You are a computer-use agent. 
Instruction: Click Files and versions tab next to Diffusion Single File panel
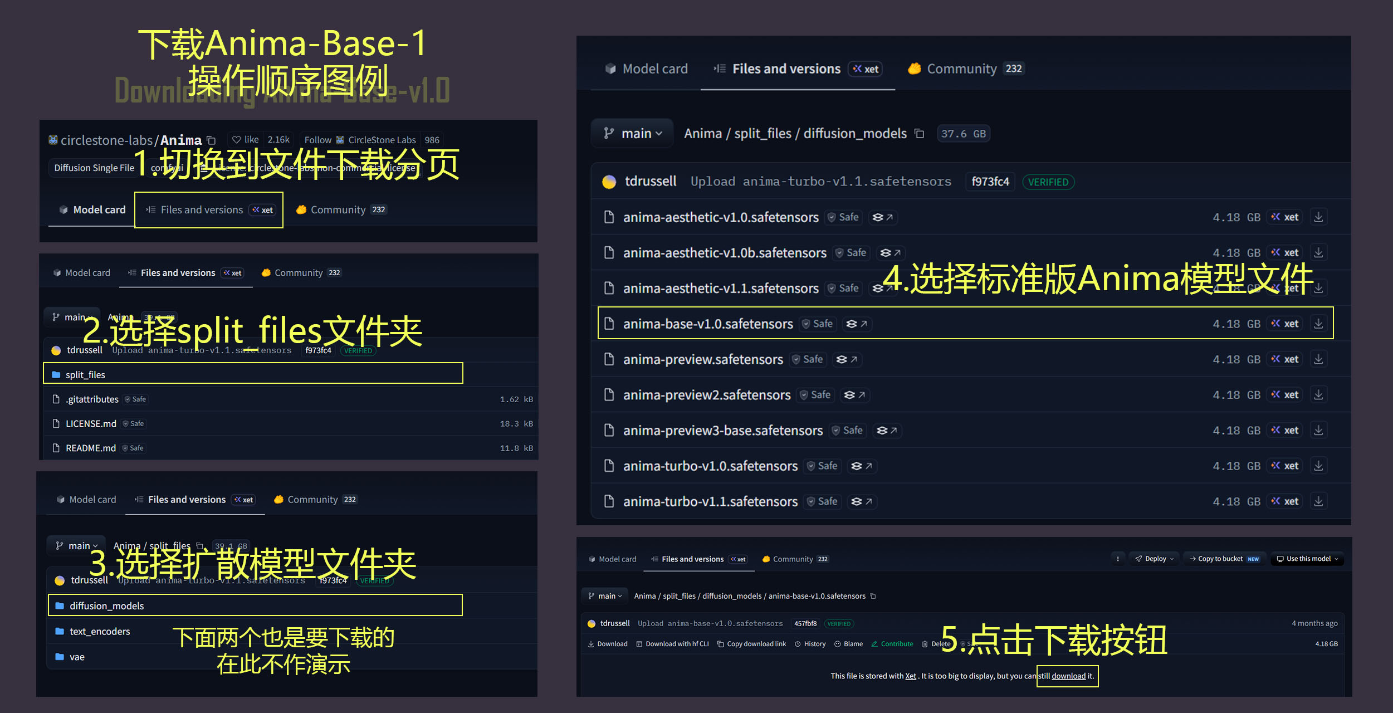(x=209, y=210)
